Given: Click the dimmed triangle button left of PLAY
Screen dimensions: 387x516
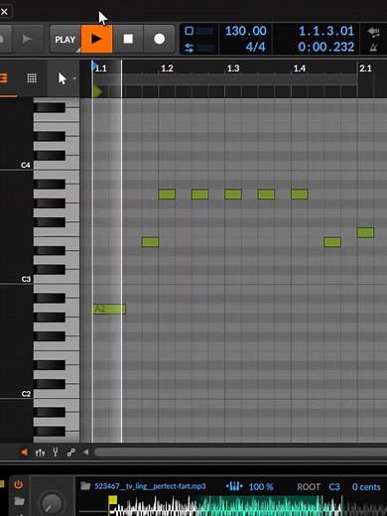Looking at the screenshot, I should click(x=27, y=39).
